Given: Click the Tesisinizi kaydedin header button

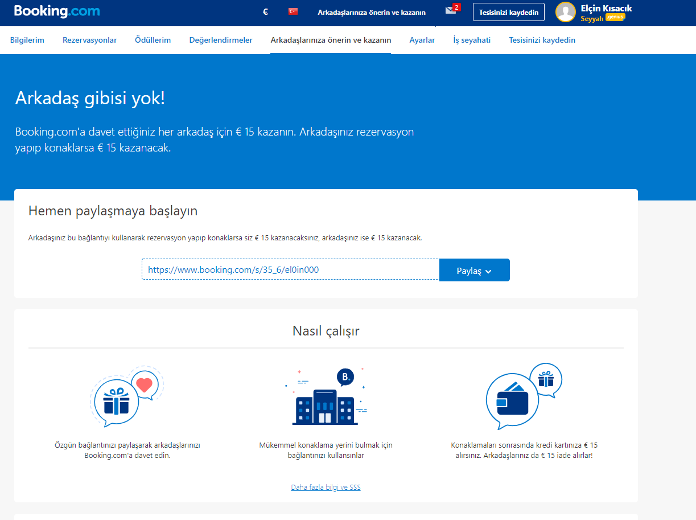Looking at the screenshot, I should click(509, 12).
